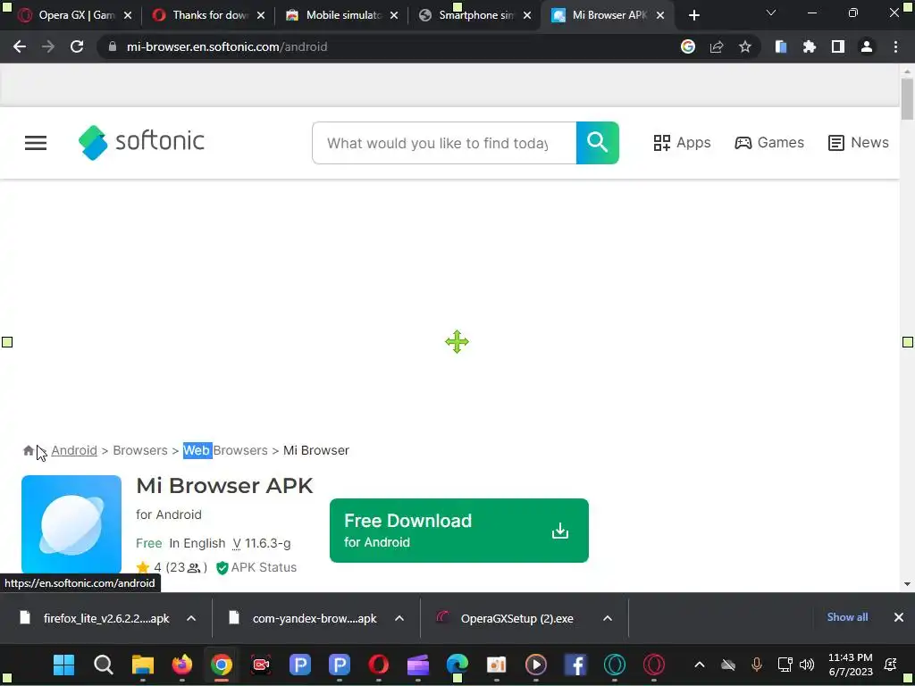Expand options for com-yandex-brow apk download
The image size is (915, 686).
click(x=399, y=618)
